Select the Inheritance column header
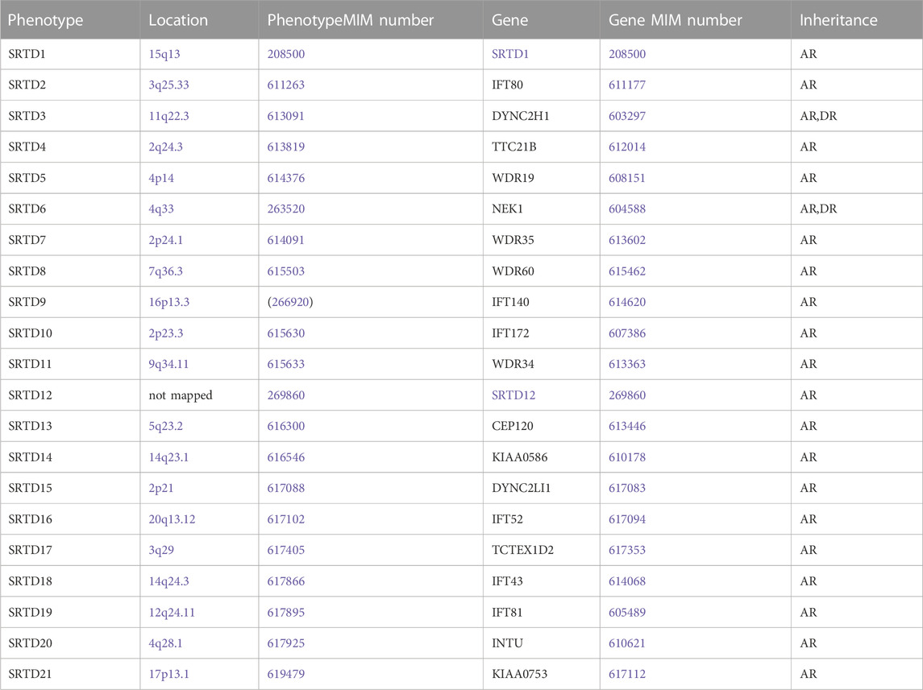The width and height of the screenshot is (923, 690). point(857,19)
